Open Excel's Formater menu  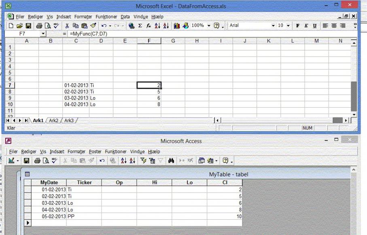83,17
